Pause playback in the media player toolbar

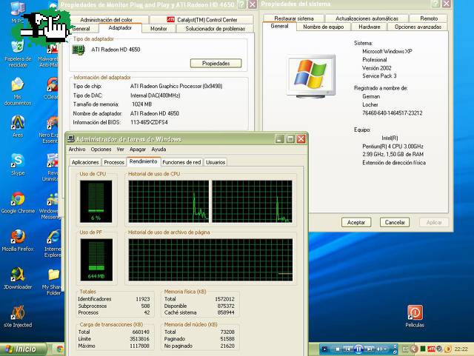tap(358, 349)
